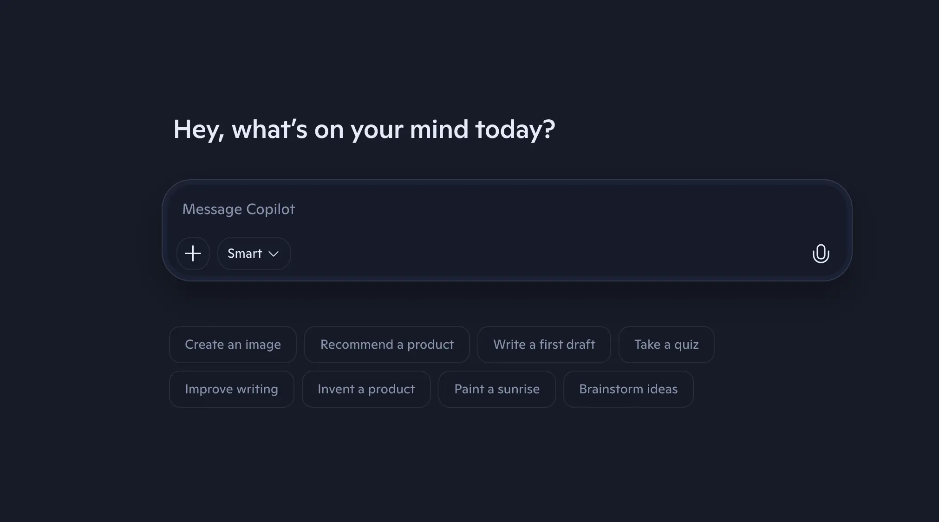939x522 pixels.
Task: Click the word "today?" in the heading
Action: pos(515,129)
